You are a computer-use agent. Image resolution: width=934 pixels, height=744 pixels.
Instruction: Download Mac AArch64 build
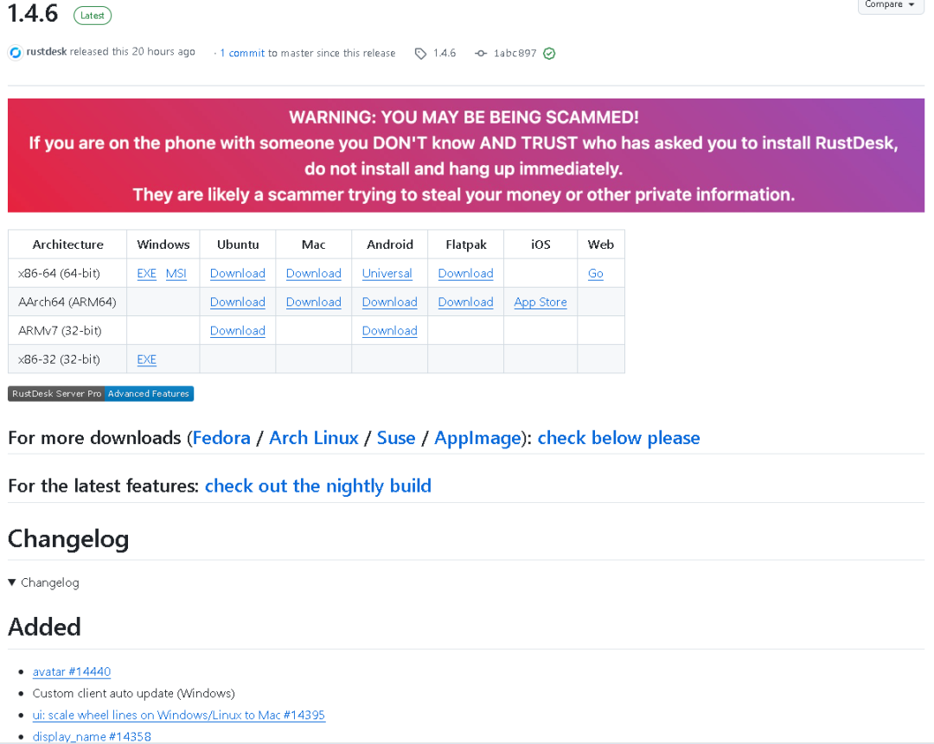(x=313, y=302)
